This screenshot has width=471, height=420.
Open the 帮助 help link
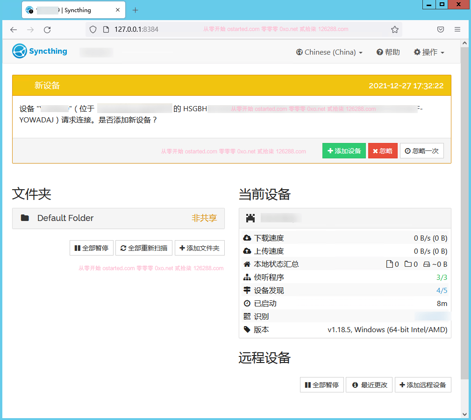[x=388, y=52]
